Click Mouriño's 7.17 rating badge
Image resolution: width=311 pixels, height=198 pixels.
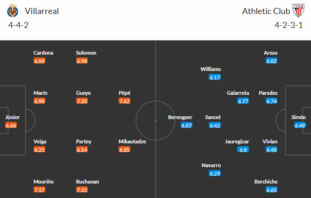click(x=40, y=190)
